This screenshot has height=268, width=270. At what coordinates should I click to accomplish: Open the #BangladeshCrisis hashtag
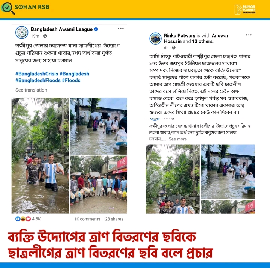pos(37,74)
